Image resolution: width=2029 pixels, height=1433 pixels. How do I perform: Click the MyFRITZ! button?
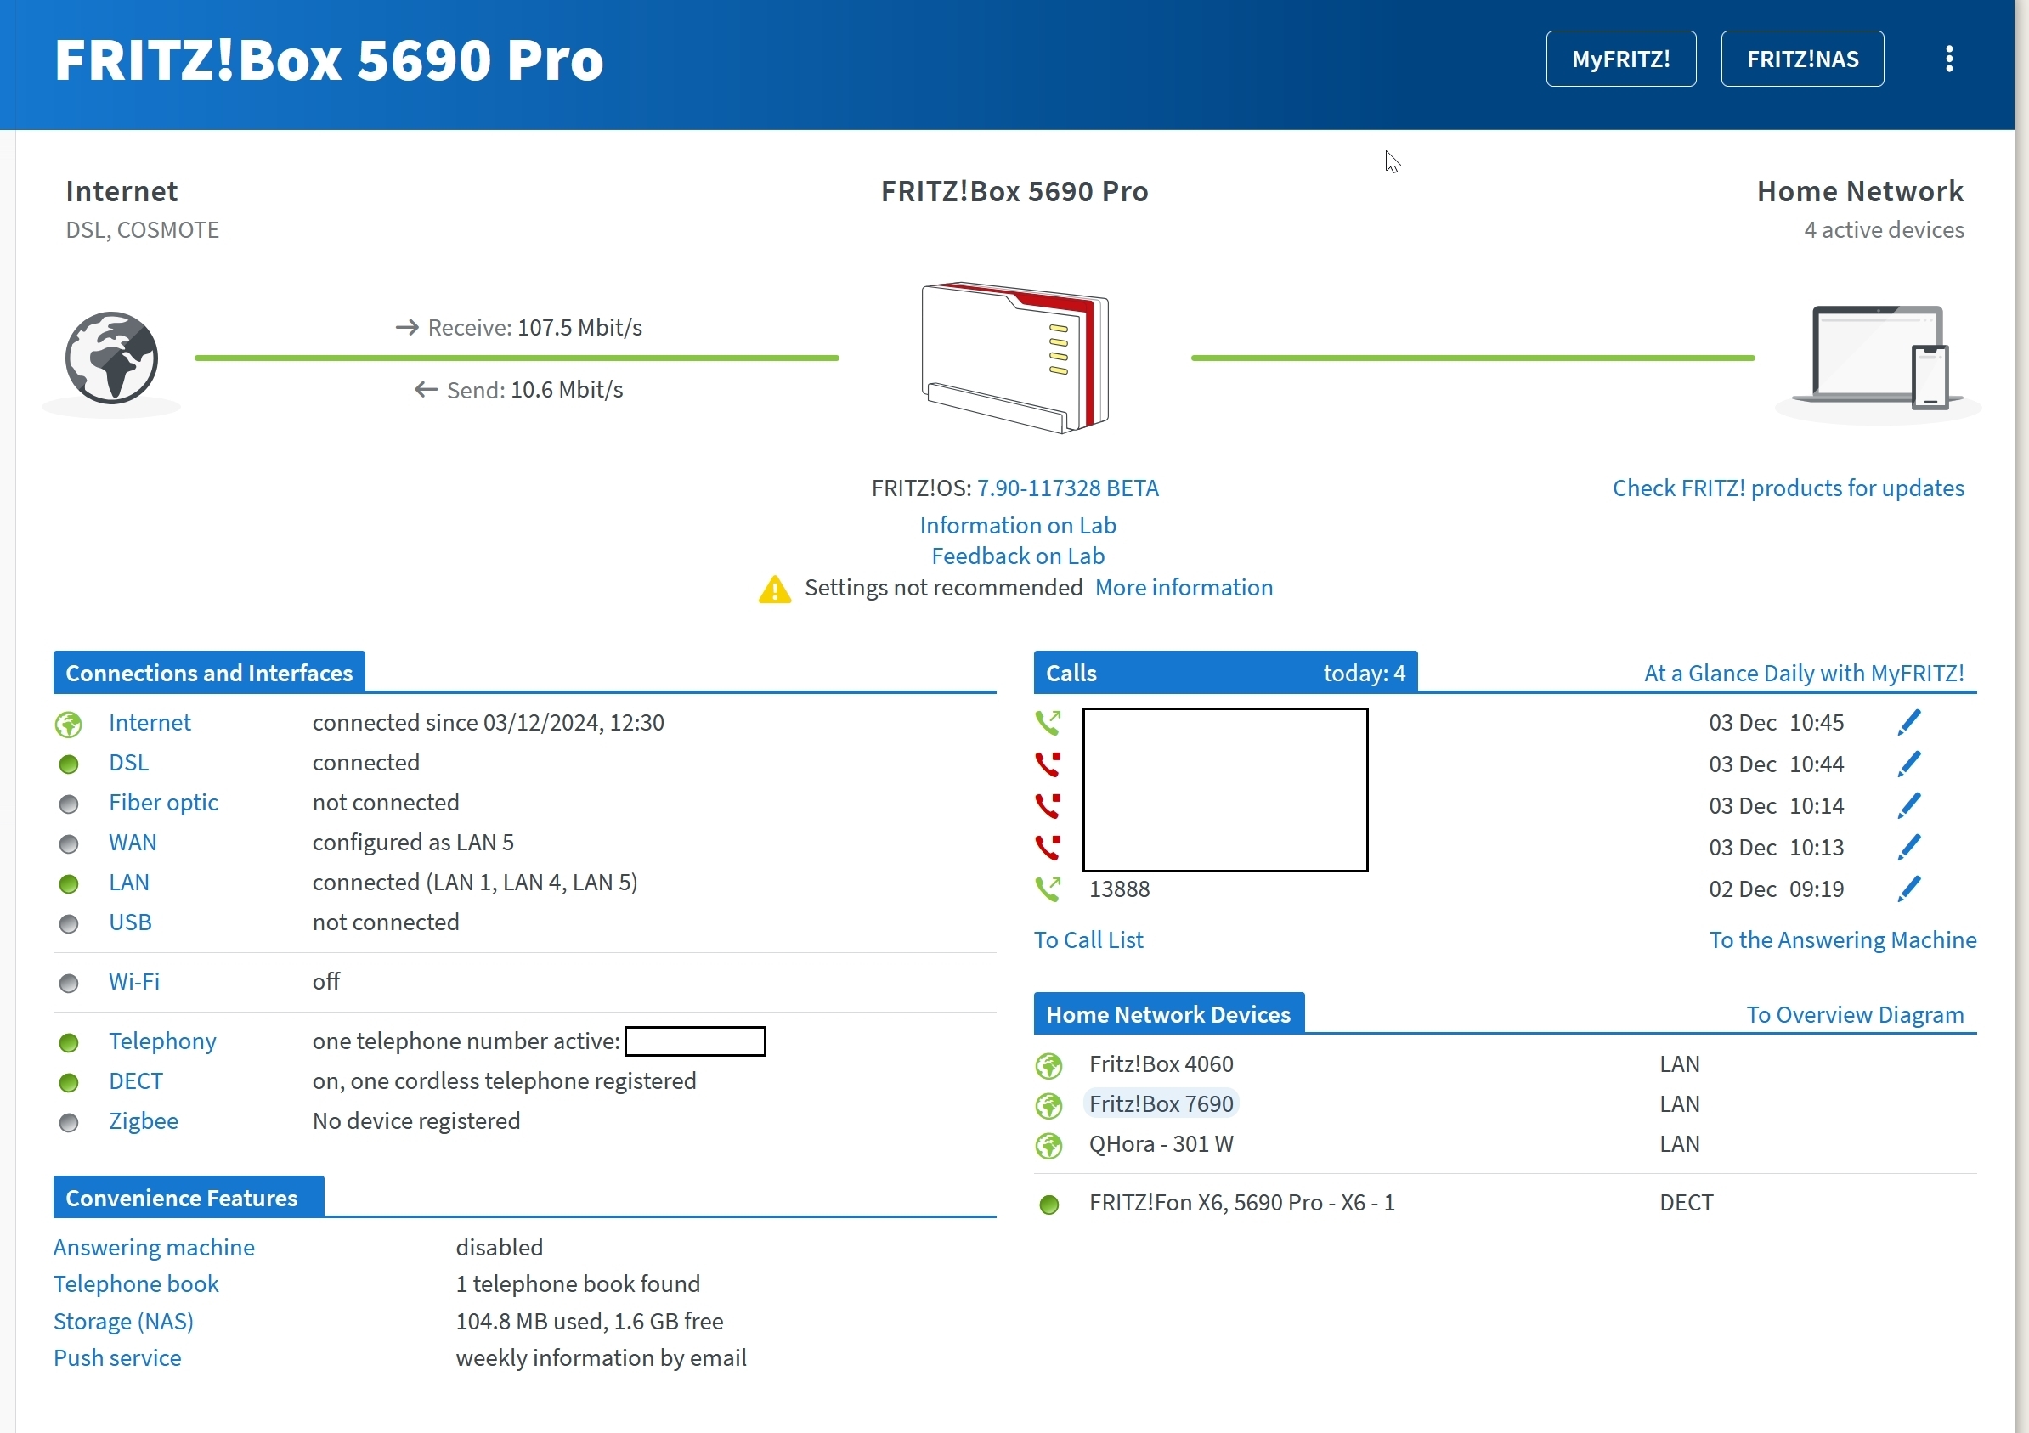[x=1620, y=59]
